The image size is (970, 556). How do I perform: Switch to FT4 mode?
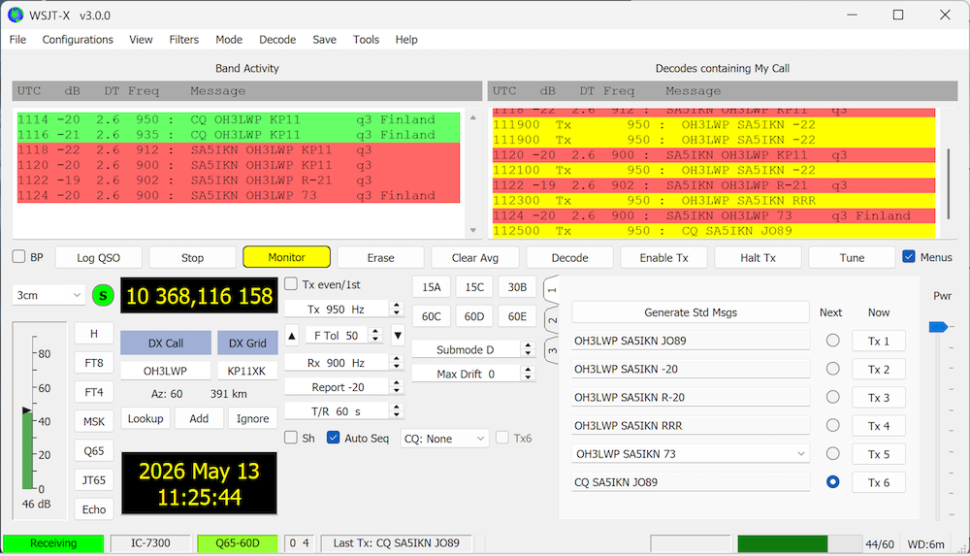(94, 392)
